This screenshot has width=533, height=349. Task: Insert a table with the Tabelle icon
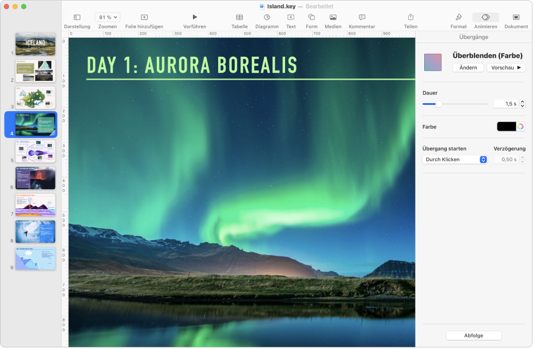point(239,18)
